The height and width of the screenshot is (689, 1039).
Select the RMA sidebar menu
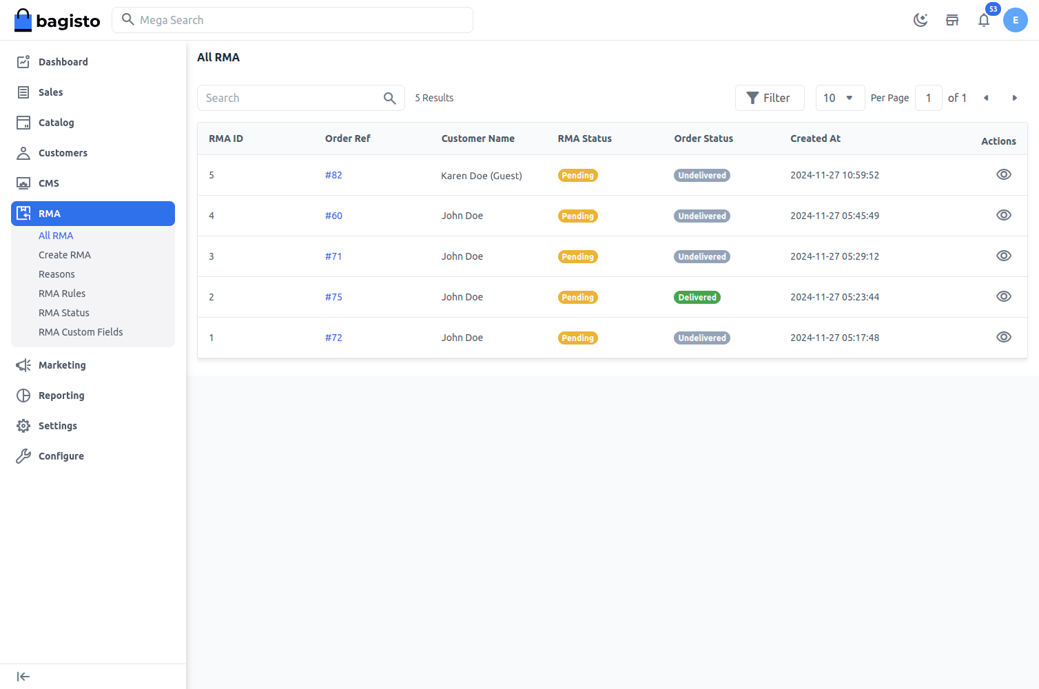point(93,214)
